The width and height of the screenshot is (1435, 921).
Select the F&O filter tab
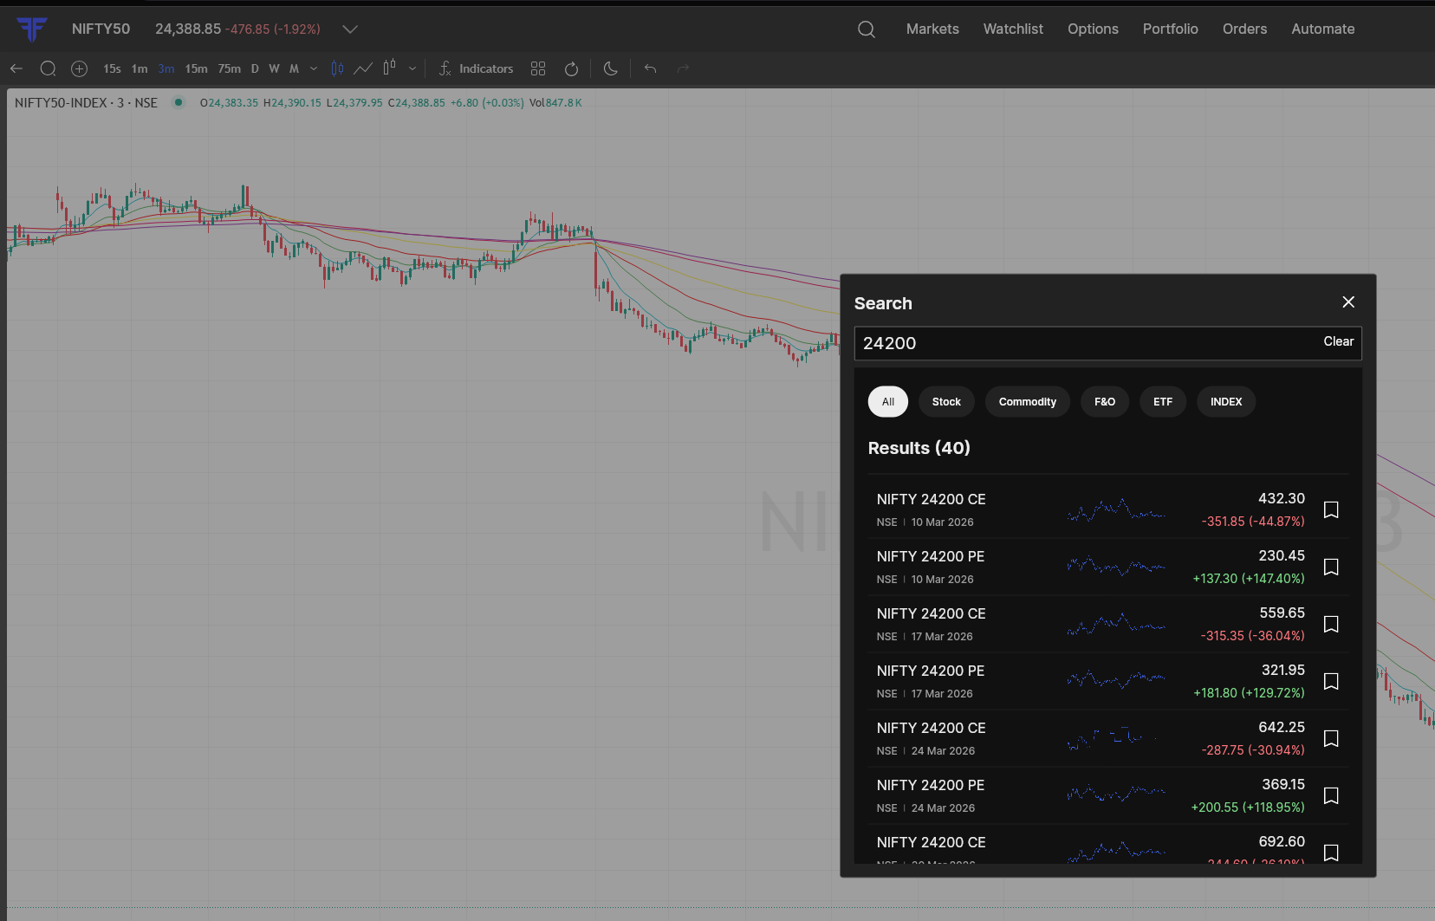(x=1104, y=402)
